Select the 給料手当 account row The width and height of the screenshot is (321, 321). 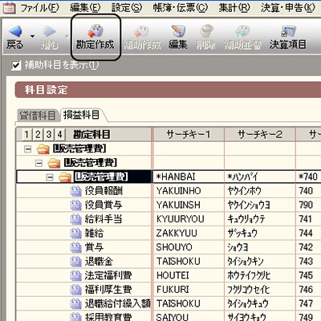[x=169, y=219]
